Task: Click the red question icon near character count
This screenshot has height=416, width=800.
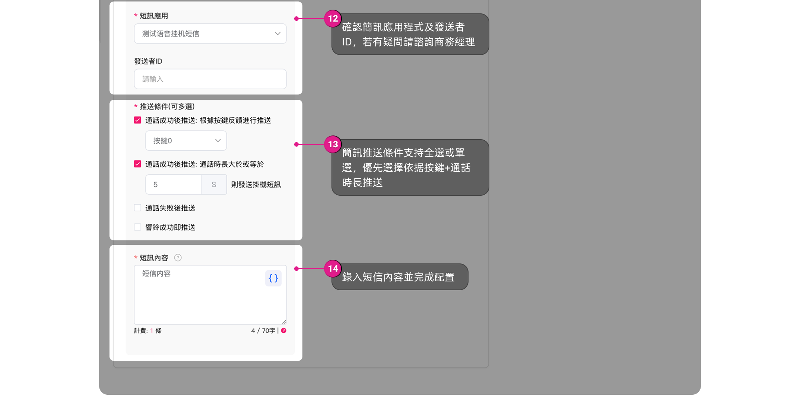Action: click(x=284, y=330)
